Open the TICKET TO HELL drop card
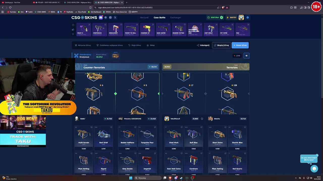The width and height of the screenshot is (323, 181). [x=131, y=29]
